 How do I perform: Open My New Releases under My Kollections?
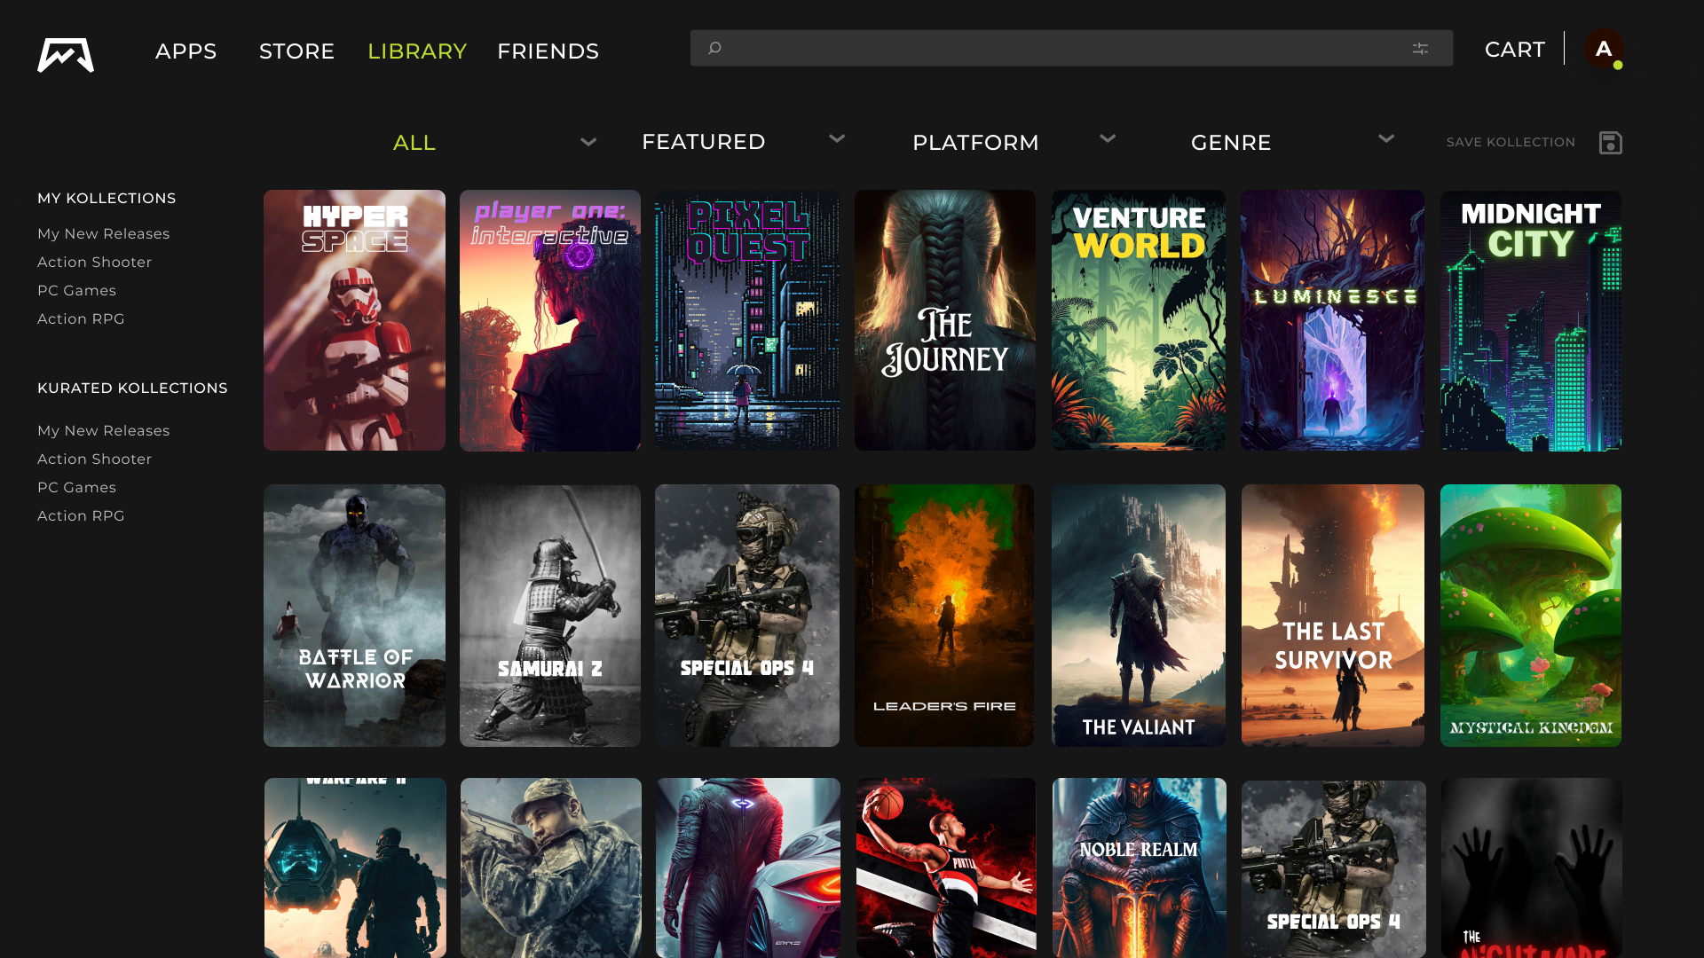click(x=103, y=234)
